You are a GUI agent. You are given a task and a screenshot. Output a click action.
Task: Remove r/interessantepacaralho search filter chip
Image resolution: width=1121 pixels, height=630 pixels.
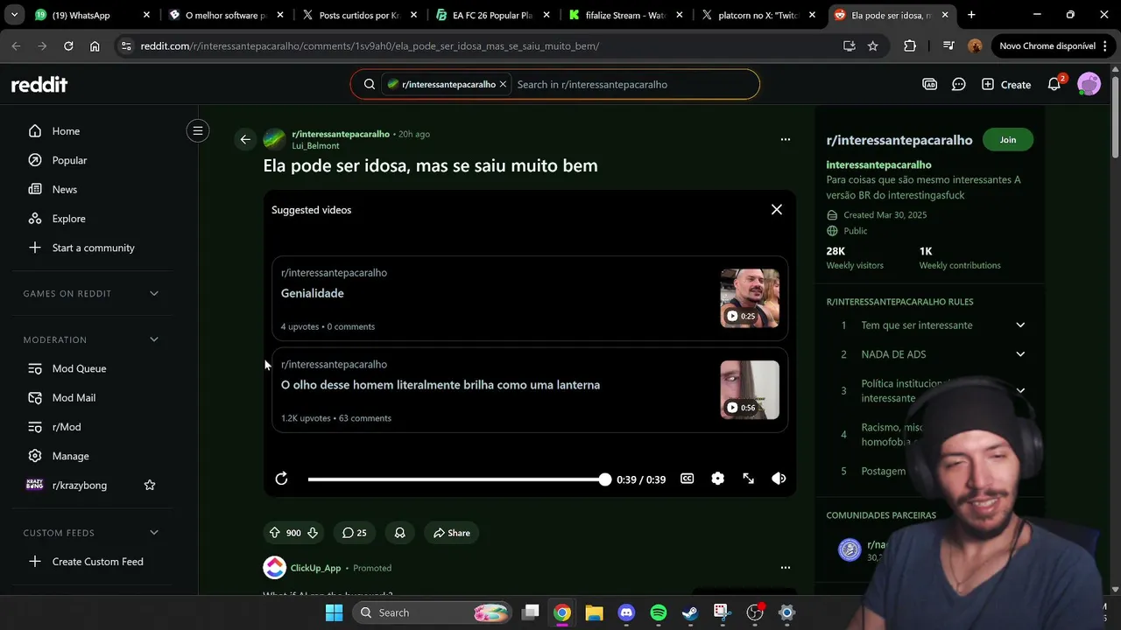[x=504, y=85]
